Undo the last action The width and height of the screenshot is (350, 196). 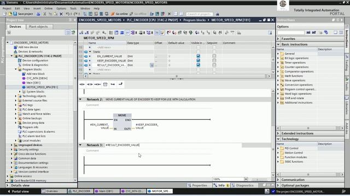[x=68, y=14]
